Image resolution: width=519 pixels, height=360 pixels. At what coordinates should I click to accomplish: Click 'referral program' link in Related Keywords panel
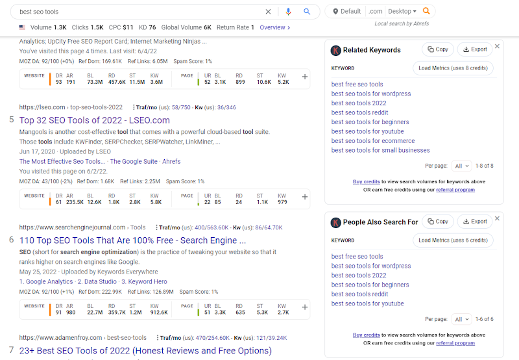point(455,190)
